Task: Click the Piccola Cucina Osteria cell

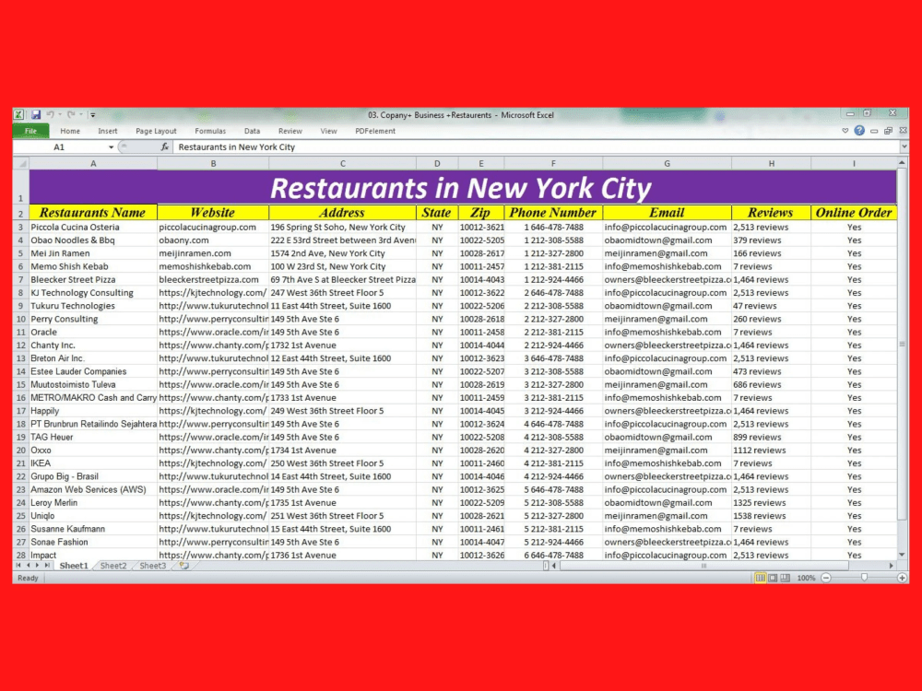Action: [x=93, y=228]
